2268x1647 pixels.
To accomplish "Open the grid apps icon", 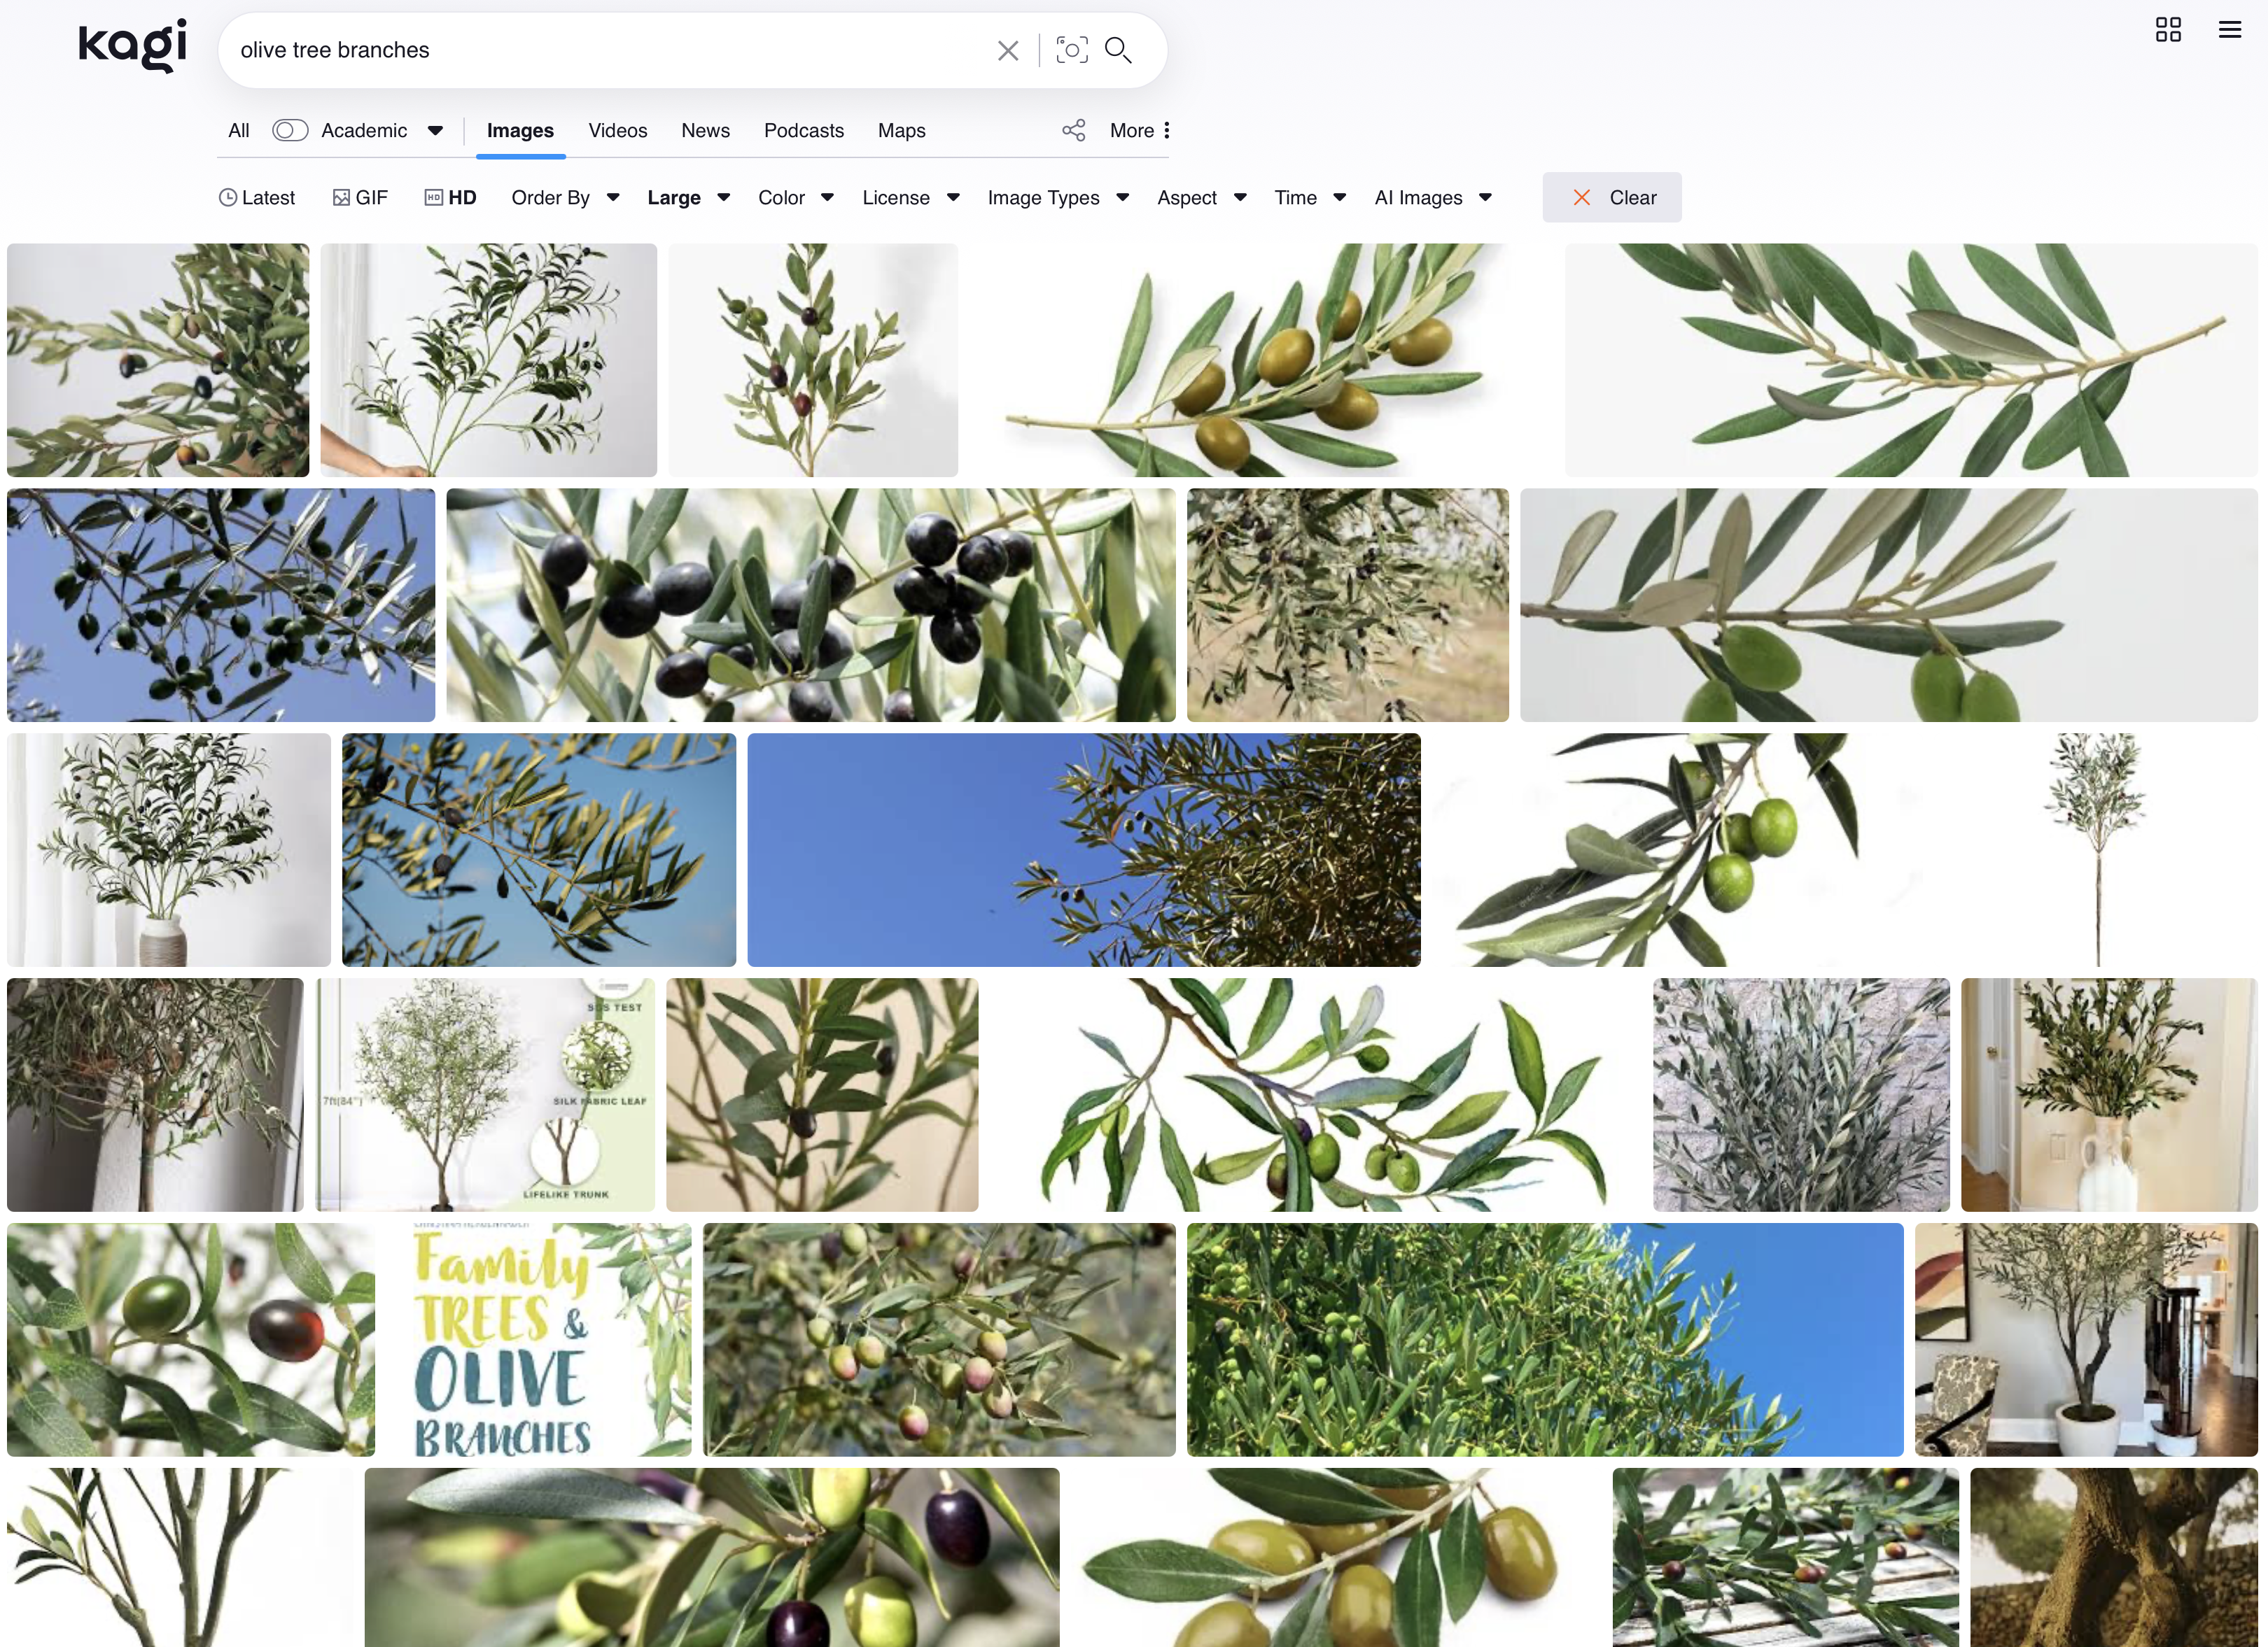I will [x=2167, y=30].
